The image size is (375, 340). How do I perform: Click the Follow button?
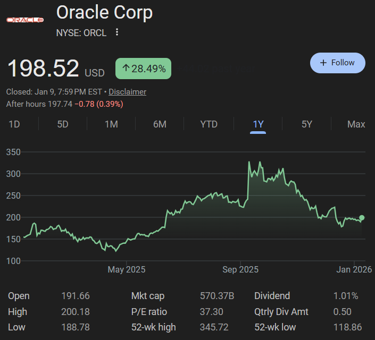(x=337, y=63)
